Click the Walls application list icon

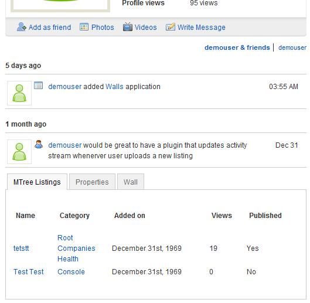tap(38, 86)
